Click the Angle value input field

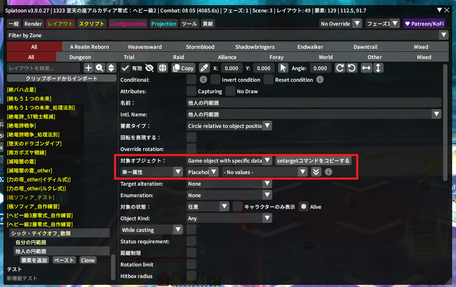pos(320,68)
